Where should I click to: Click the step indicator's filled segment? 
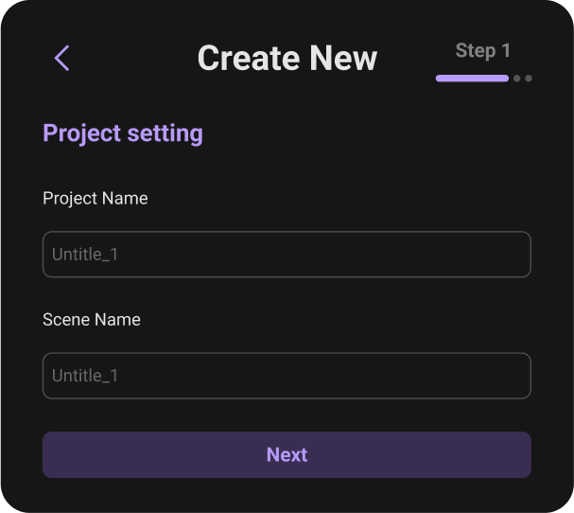point(472,79)
